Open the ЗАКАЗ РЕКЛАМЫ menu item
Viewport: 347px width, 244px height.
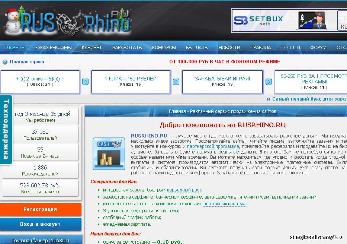coord(53,47)
